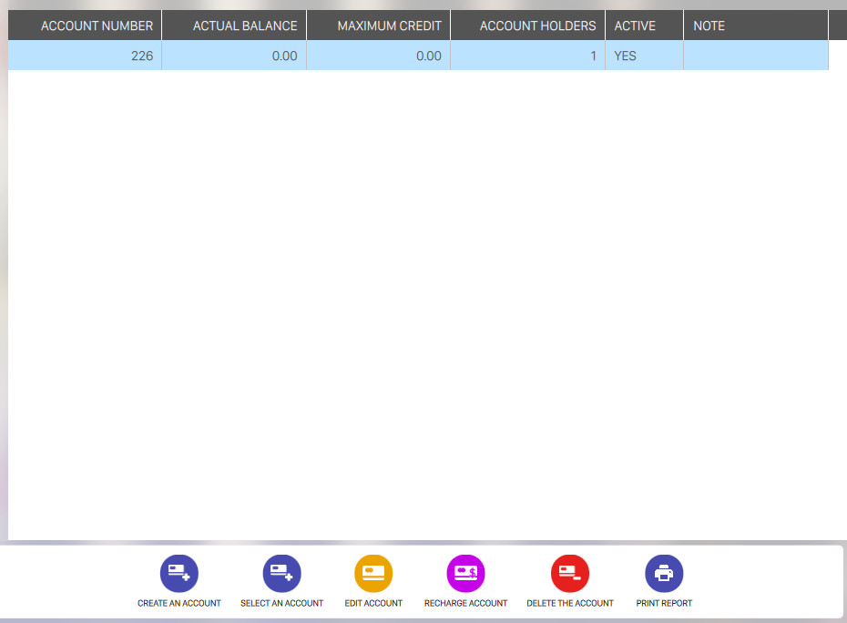Click the "PRINT REPORT" text label
The height and width of the screenshot is (623, 847).
pyautogui.click(x=664, y=603)
